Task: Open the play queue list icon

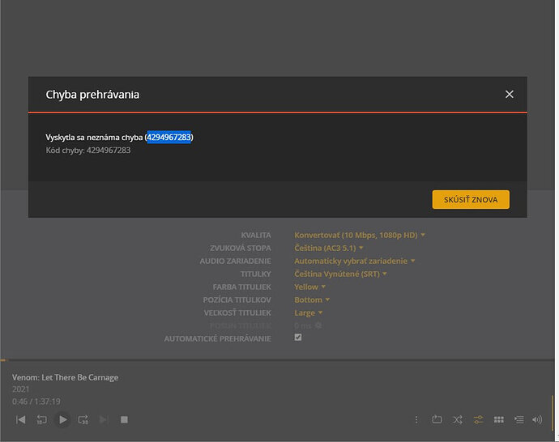Action: coord(519,419)
